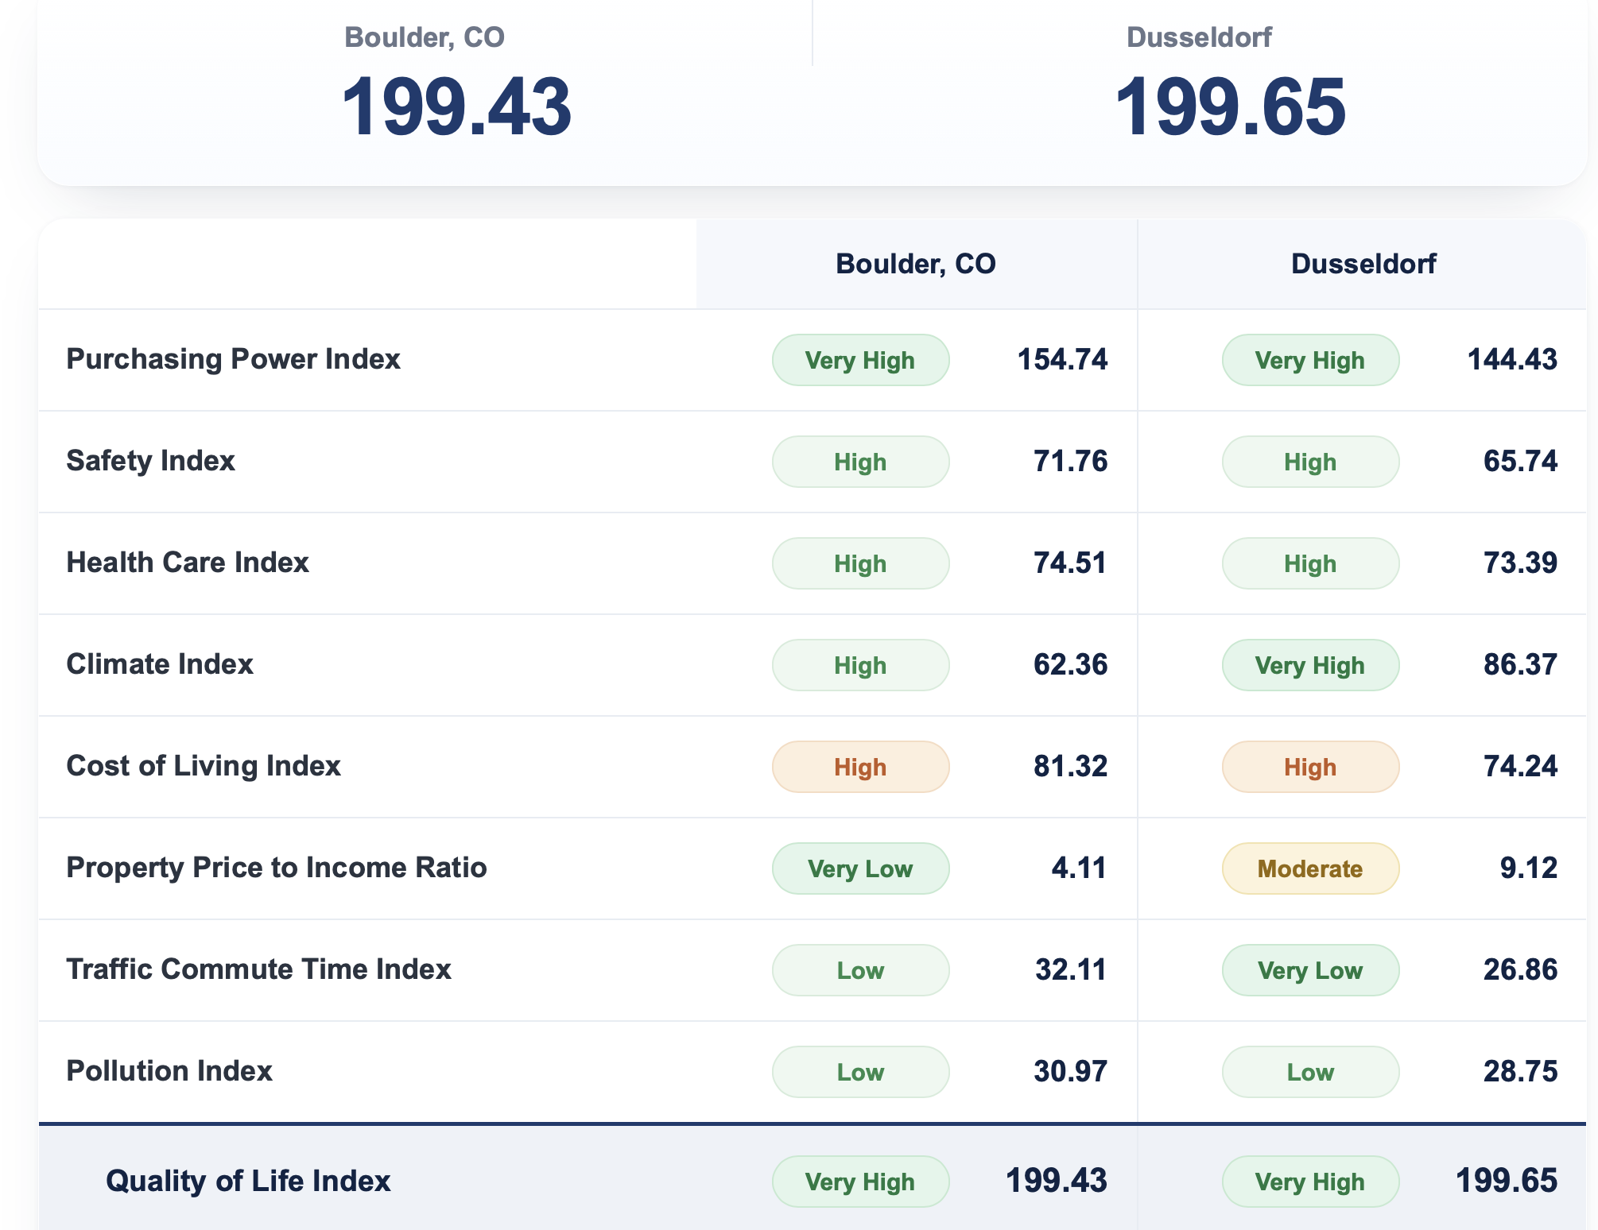
Task: Click Boulder's Low Pollution Index badge
Action: coord(860,1072)
